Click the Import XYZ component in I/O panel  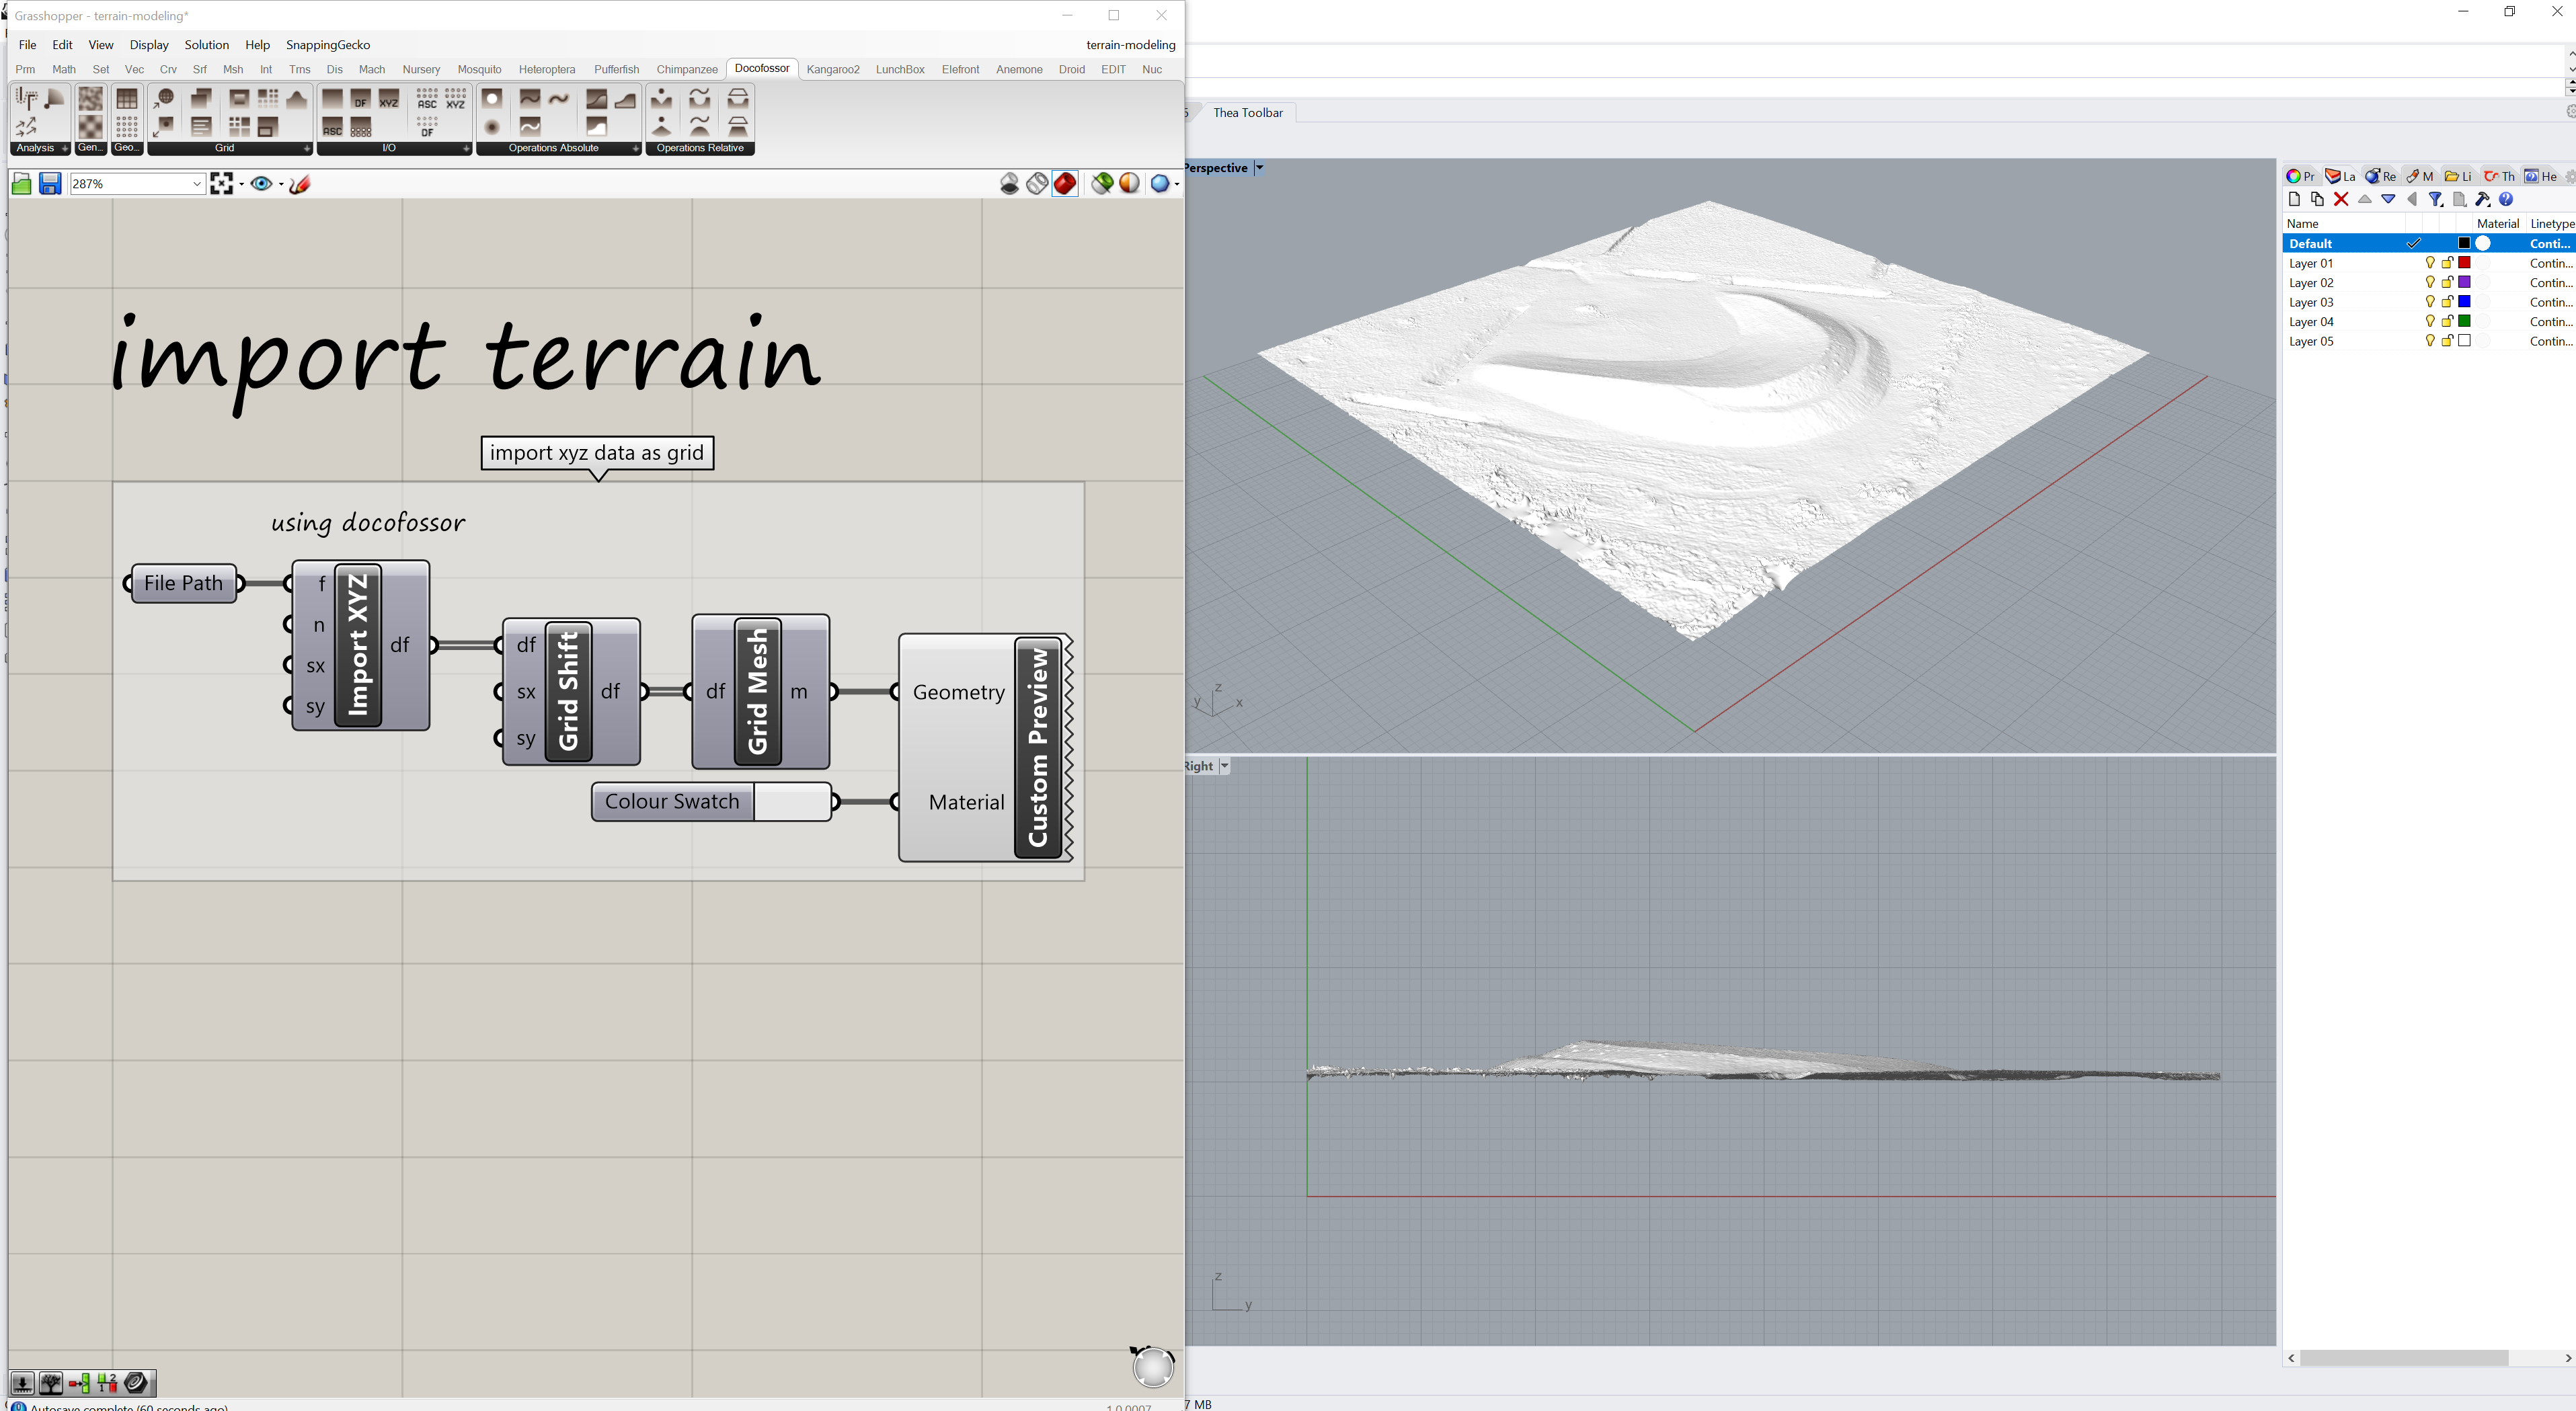coord(389,99)
